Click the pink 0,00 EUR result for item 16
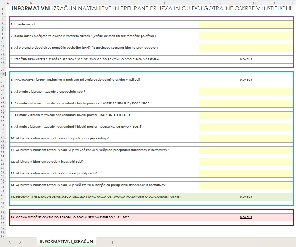296x247 pixels. [x=246, y=217]
